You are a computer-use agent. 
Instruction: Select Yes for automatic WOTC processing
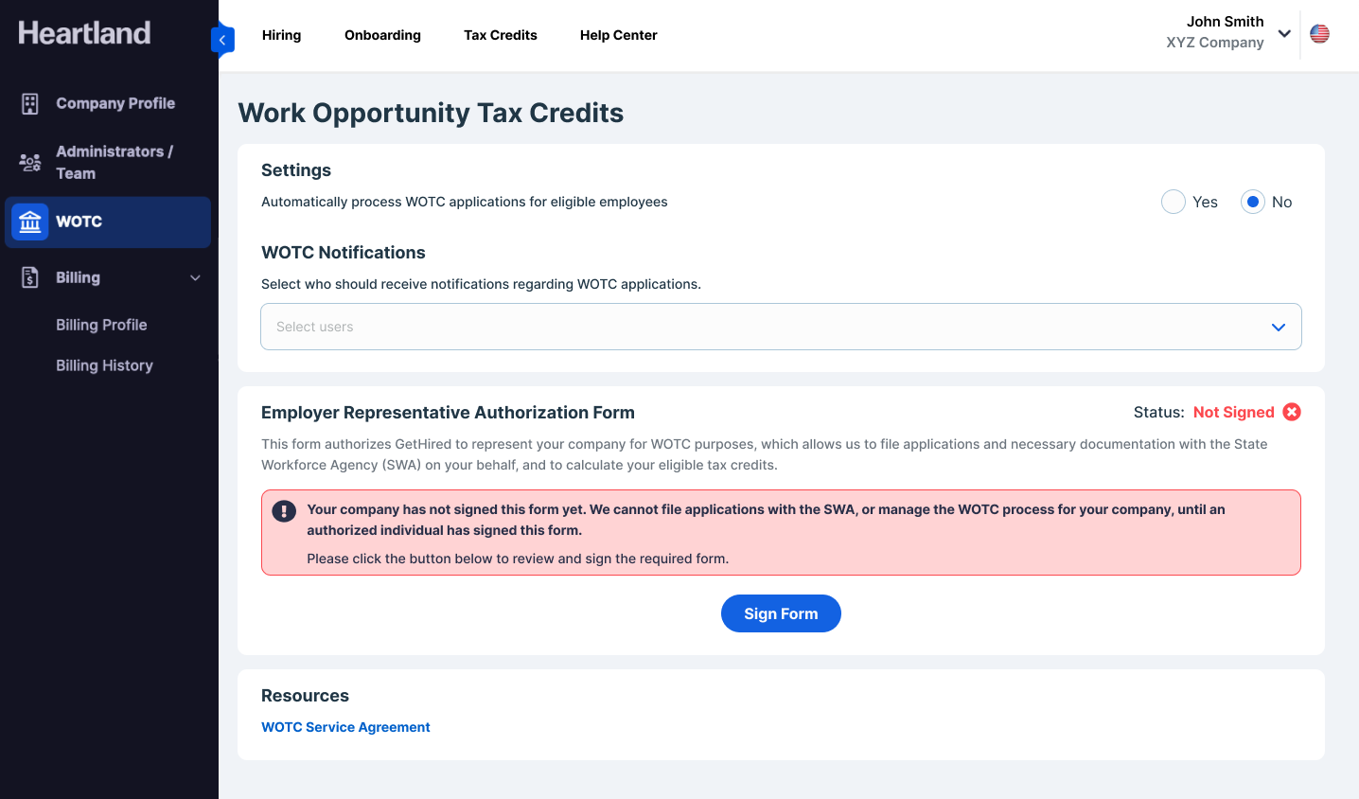coord(1174,202)
